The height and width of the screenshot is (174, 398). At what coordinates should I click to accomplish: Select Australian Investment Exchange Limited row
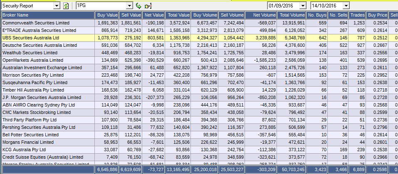[x=199, y=68]
